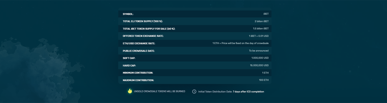Select the Soft Cap label
387x103 pixels.
click(129, 58)
